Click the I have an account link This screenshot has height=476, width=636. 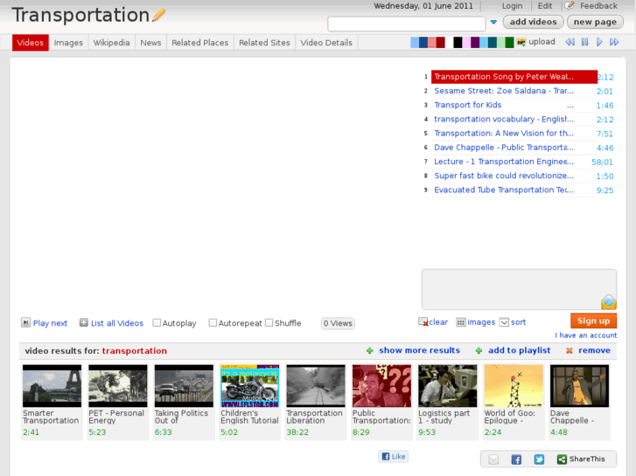click(x=586, y=335)
